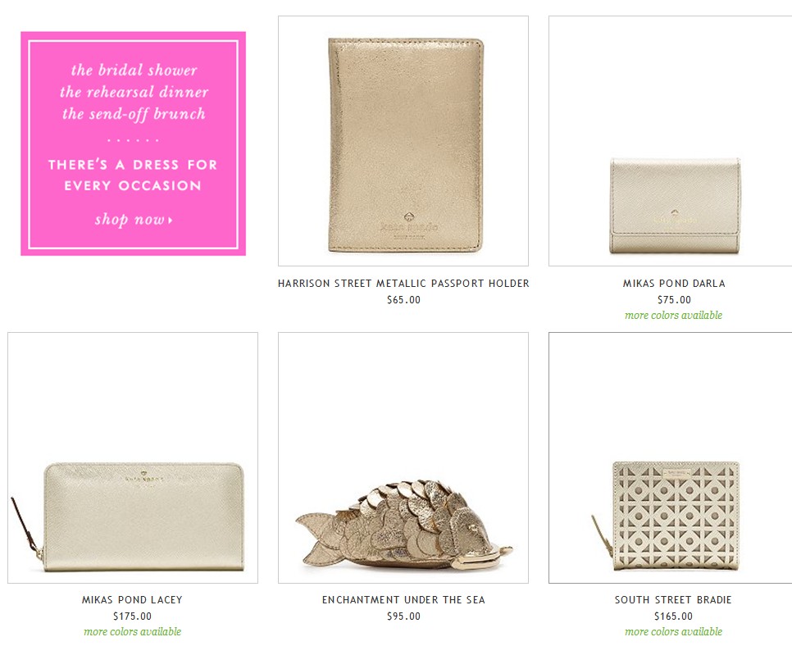View more colors for Mikas Pond Darla
792x646 pixels.
pos(673,315)
